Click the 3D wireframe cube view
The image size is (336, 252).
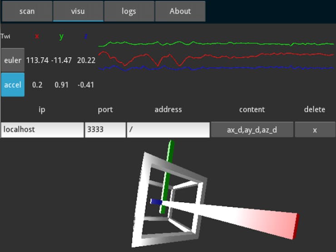pyautogui.click(x=169, y=199)
